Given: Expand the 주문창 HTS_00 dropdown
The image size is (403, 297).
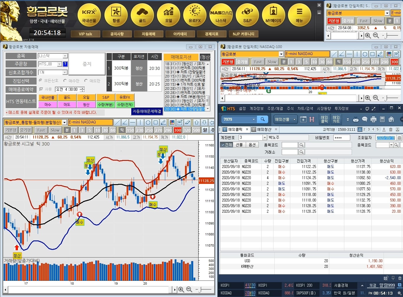Looking at the screenshot, I should click(x=60, y=64).
